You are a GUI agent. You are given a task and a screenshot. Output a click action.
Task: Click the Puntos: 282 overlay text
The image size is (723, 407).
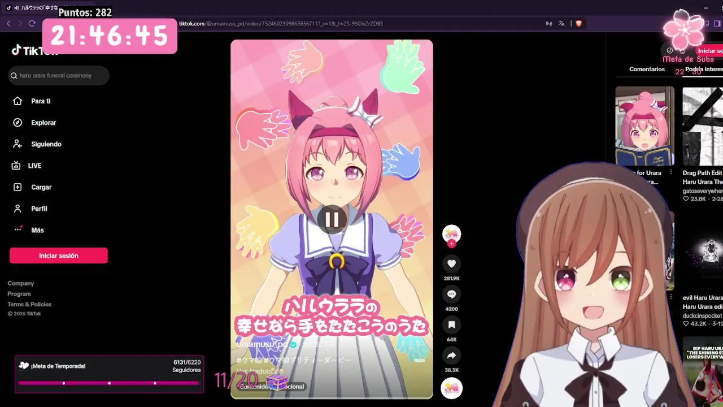pos(85,12)
